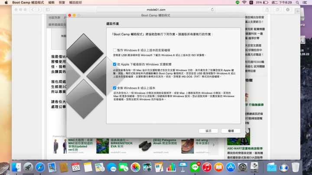
Task: Click the next arrow on article carousel
Action: pos(214,145)
